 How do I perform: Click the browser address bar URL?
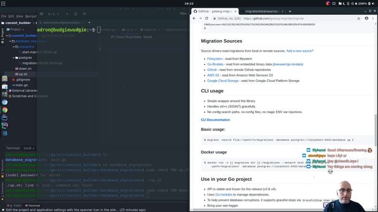pos(273,18)
